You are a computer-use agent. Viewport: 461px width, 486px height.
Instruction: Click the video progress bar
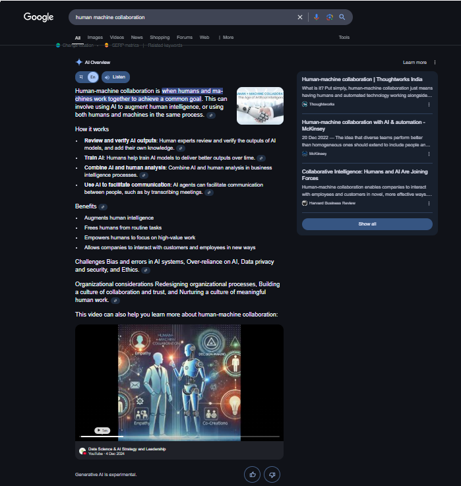pos(180,437)
